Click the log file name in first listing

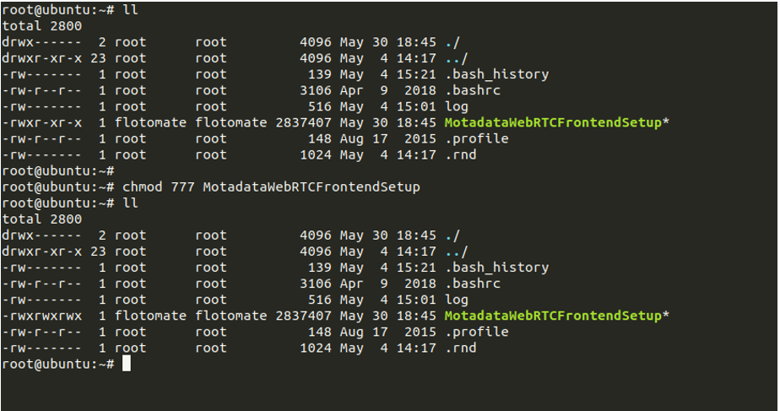point(457,107)
